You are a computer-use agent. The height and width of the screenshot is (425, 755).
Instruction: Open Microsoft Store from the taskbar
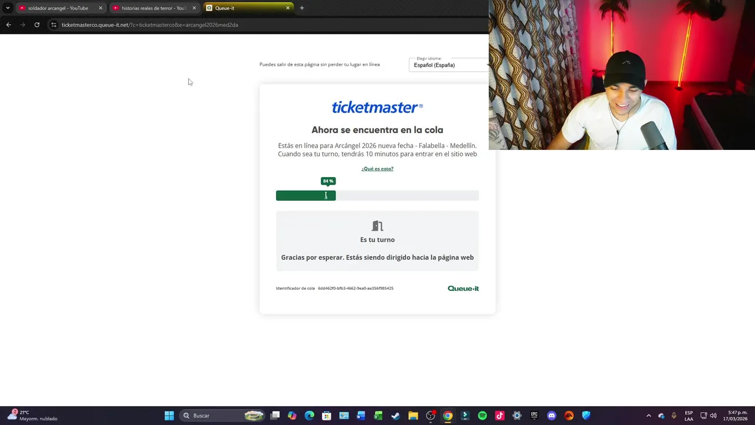pos(327,416)
